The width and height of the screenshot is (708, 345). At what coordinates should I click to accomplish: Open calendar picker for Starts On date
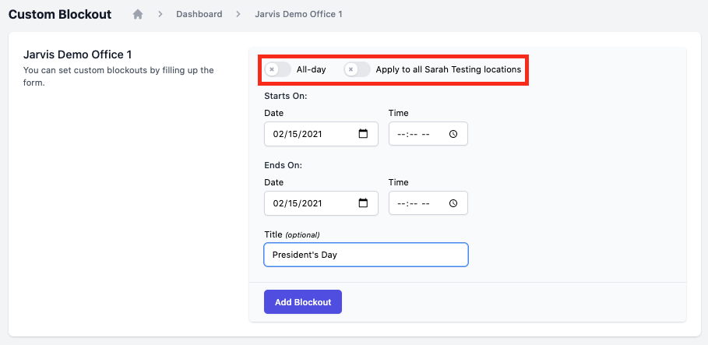[x=363, y=134]
